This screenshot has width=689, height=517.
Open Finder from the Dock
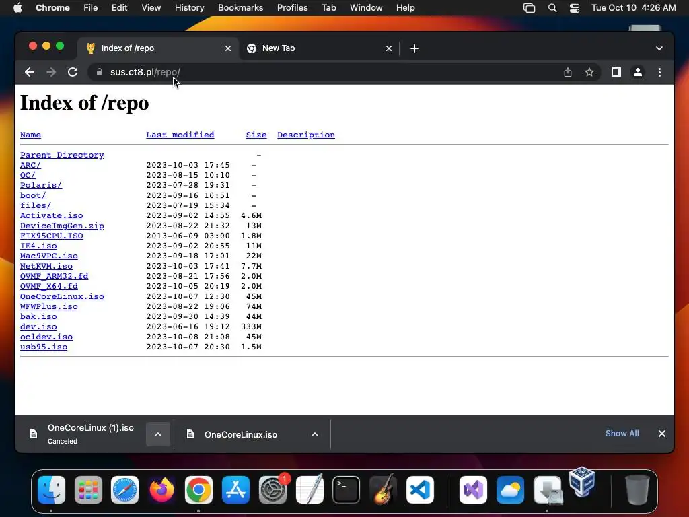[51, 490]
